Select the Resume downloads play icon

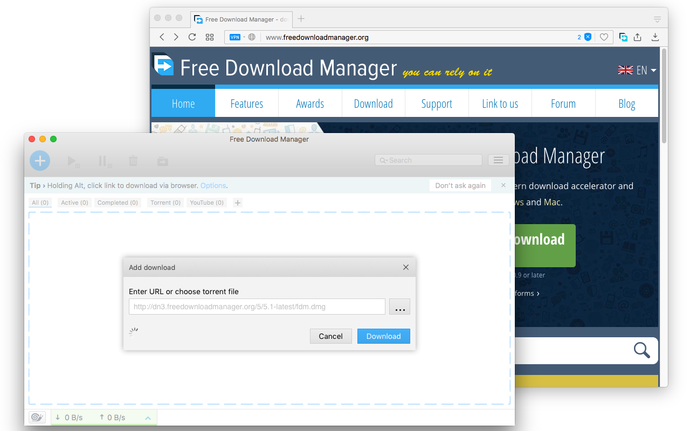coord(72,161)
